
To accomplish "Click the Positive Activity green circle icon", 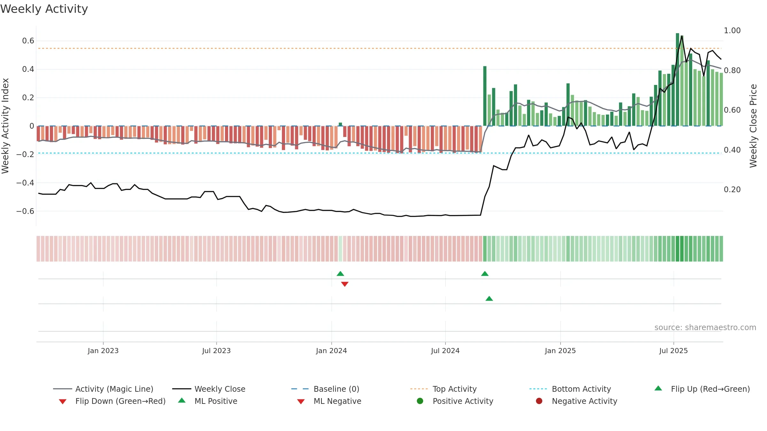I will (420, 401).
